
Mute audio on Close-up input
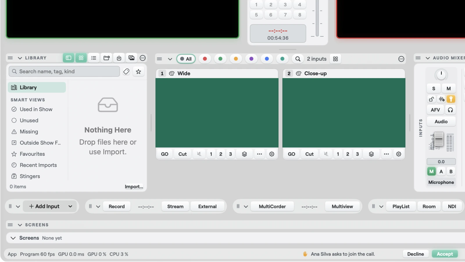[326, 154]
